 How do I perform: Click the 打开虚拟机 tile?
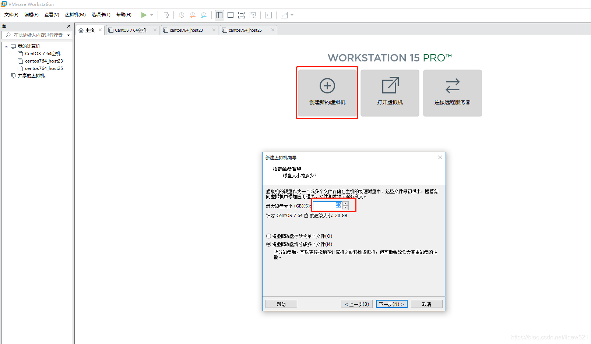tap(390, 93)
